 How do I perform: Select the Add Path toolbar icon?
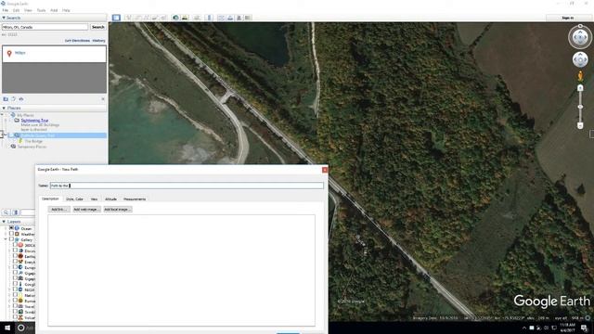point(147,18)
